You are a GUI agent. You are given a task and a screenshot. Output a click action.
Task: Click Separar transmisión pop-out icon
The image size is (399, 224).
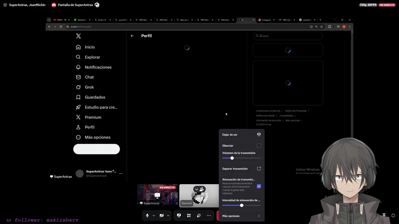259,169
